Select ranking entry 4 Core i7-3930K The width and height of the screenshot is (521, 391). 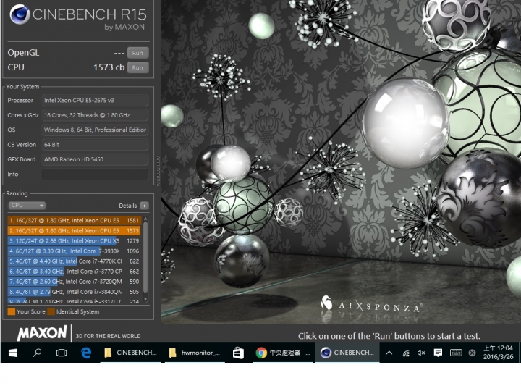[75, 251]
